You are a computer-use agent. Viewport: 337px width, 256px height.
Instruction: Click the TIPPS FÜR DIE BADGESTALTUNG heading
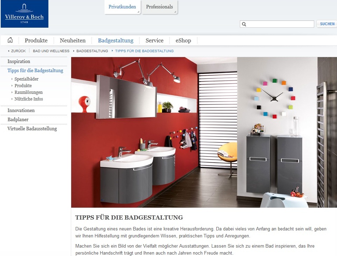click(129, 217)
